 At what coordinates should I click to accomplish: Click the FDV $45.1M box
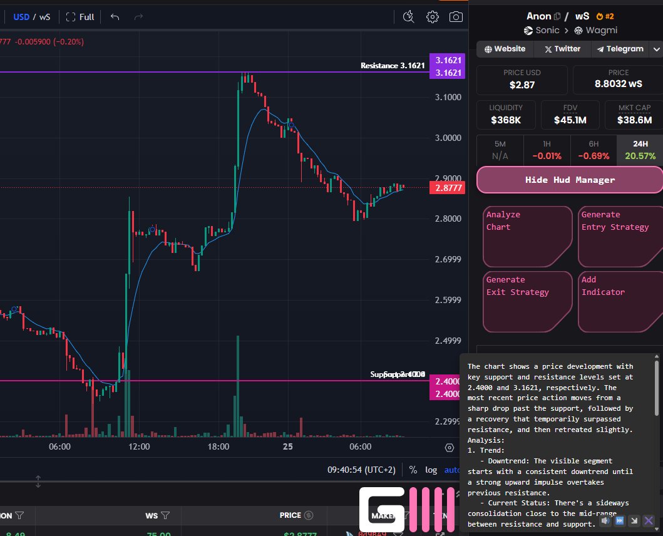[570, 115]
